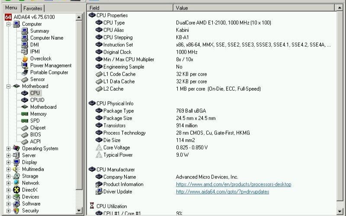This screenshot has width=346, height=216.
Task: Click the Chipset icon
Action: coord(25,128)
